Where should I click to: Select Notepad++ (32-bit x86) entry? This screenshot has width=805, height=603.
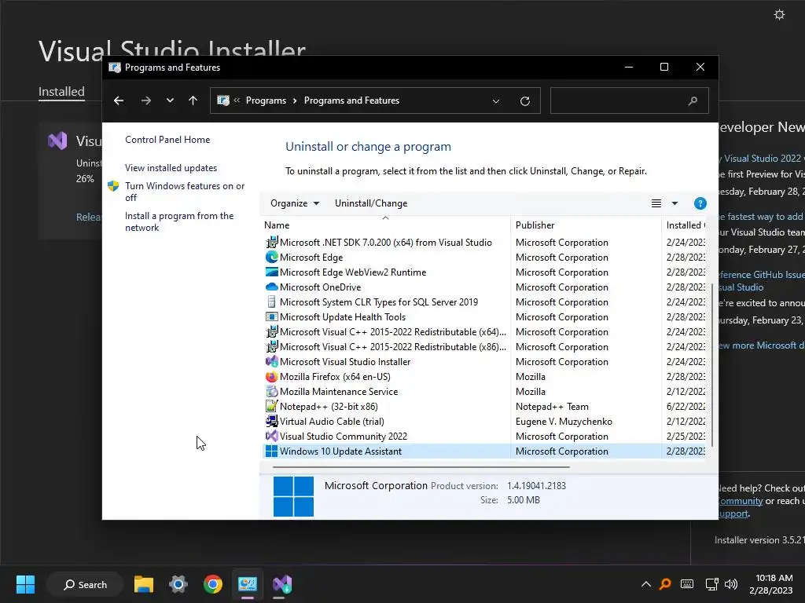[x=484, y=406]
